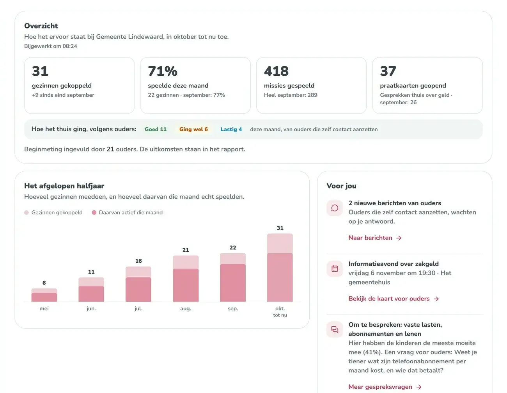507x393 pixels.
Task: Open Bekijk de kaart voor ouders link
Action: [394, 299]
